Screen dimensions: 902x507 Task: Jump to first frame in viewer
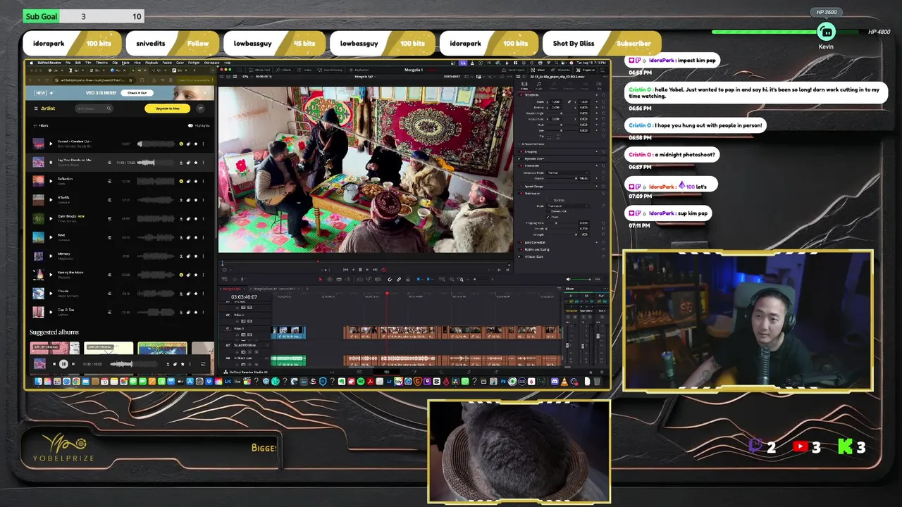point(345,270)
